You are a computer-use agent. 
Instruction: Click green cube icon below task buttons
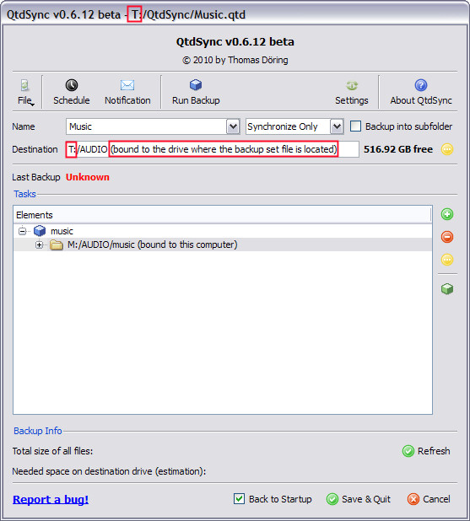pyautogui.click(x=447, y=289)
